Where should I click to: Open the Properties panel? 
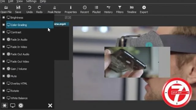coord(71,9)
